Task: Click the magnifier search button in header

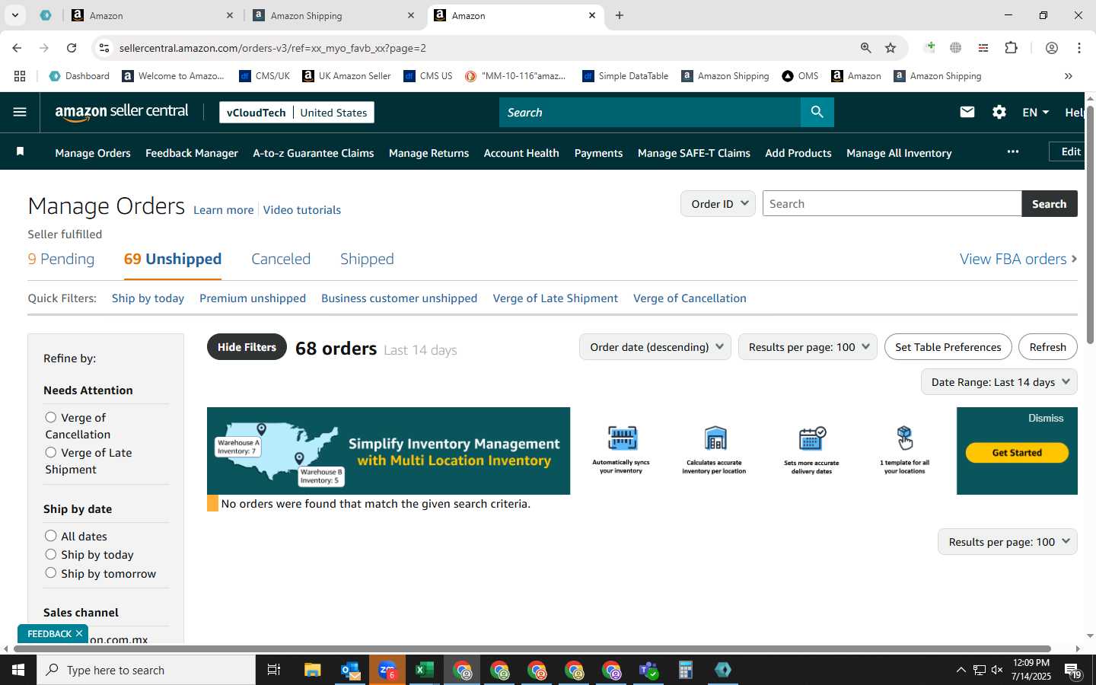Action: coord(817,112)
